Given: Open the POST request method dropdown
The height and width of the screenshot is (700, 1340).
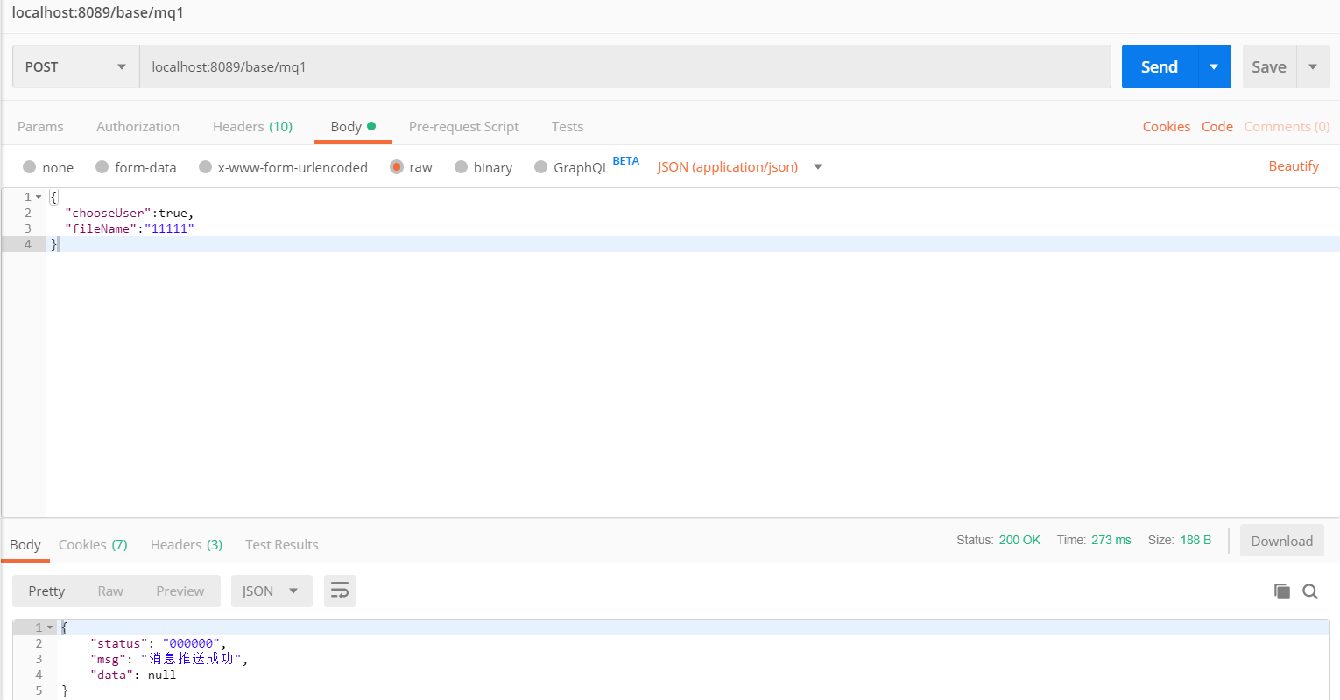Looking at the screenshot, I should (74, 66).
